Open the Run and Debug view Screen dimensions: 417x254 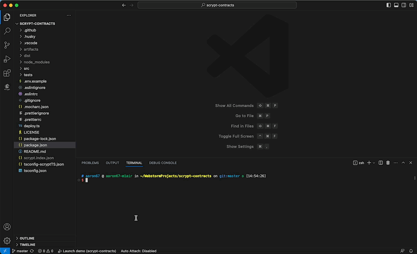tap(7, 59)
